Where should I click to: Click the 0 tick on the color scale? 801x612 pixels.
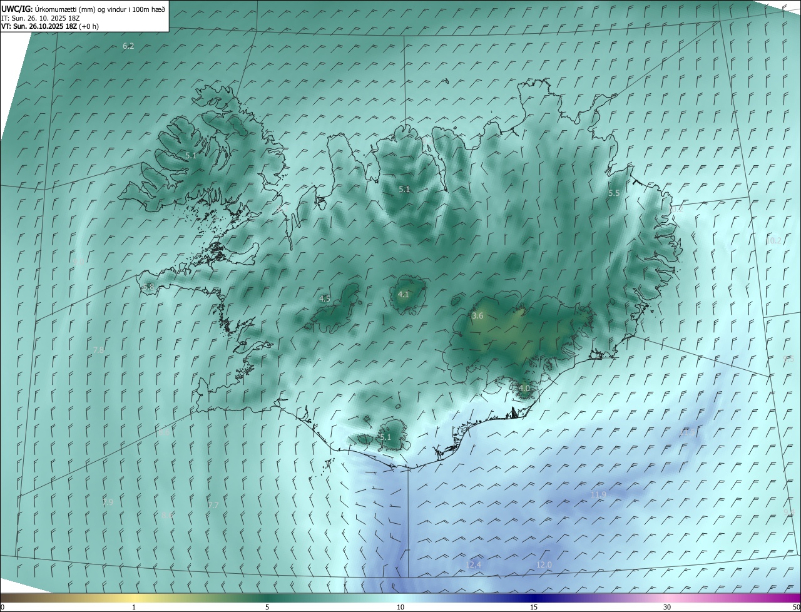pos(3,607)
